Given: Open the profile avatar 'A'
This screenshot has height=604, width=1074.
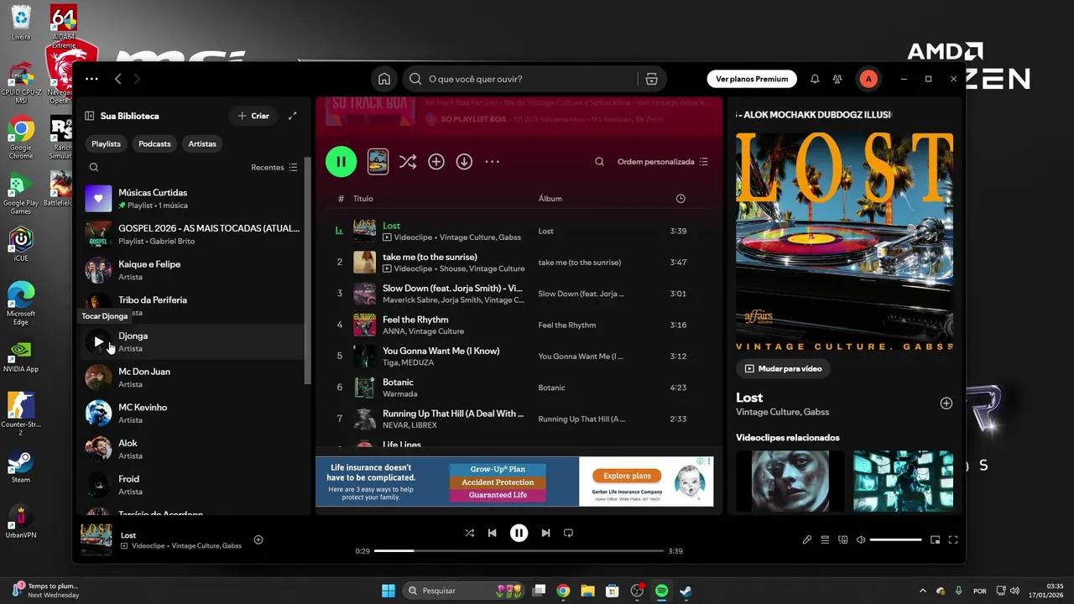Looking at the screenshot, I should 868,79.
